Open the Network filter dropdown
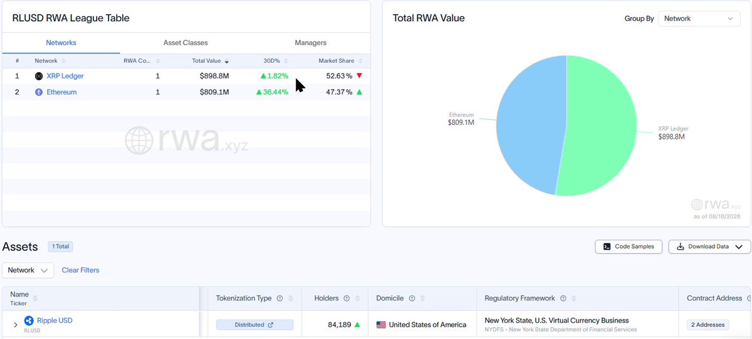752x339 pixels. tap(28, 271)
